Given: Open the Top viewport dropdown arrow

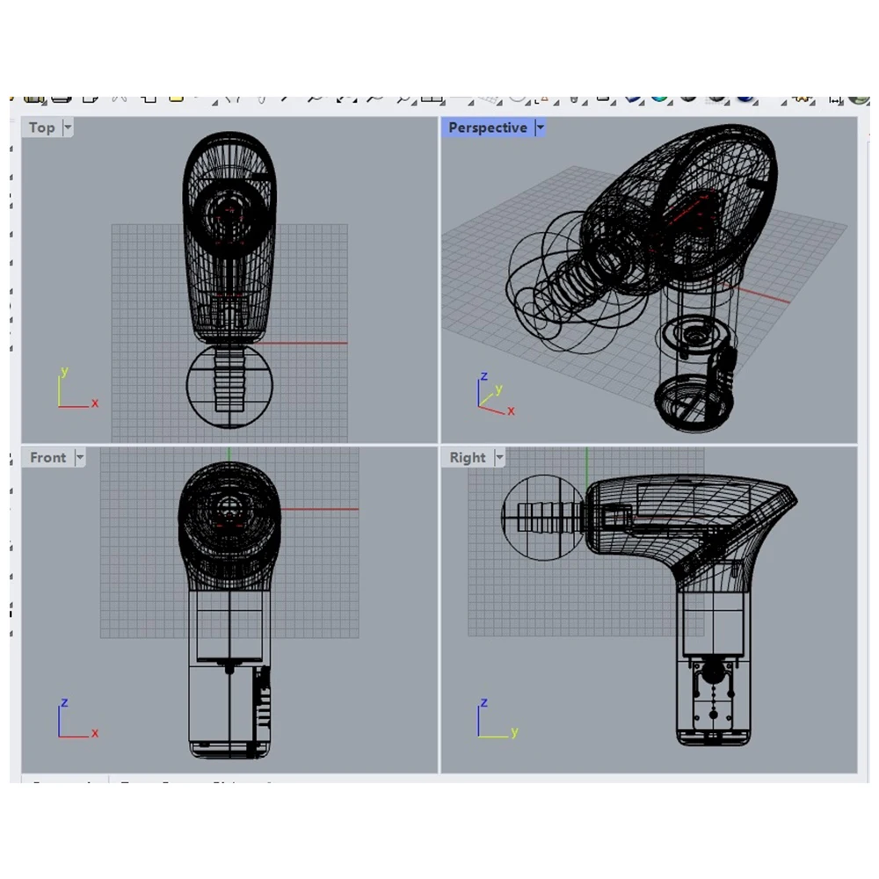Looking at the screenshot, I should click(68, 127).
